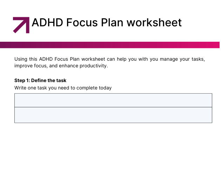The width and height of the screenshot is (221, 181).
Task: Select the "ADHD" word in the title
Action: click(47, 22)
